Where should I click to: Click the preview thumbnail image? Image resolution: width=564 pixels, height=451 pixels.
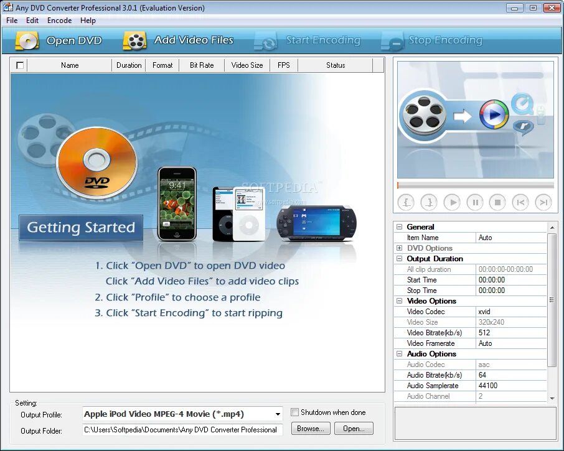(475, 119)
